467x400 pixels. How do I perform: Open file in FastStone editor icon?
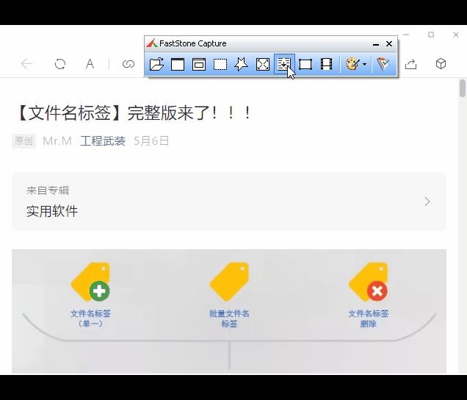tap(156, 64)
